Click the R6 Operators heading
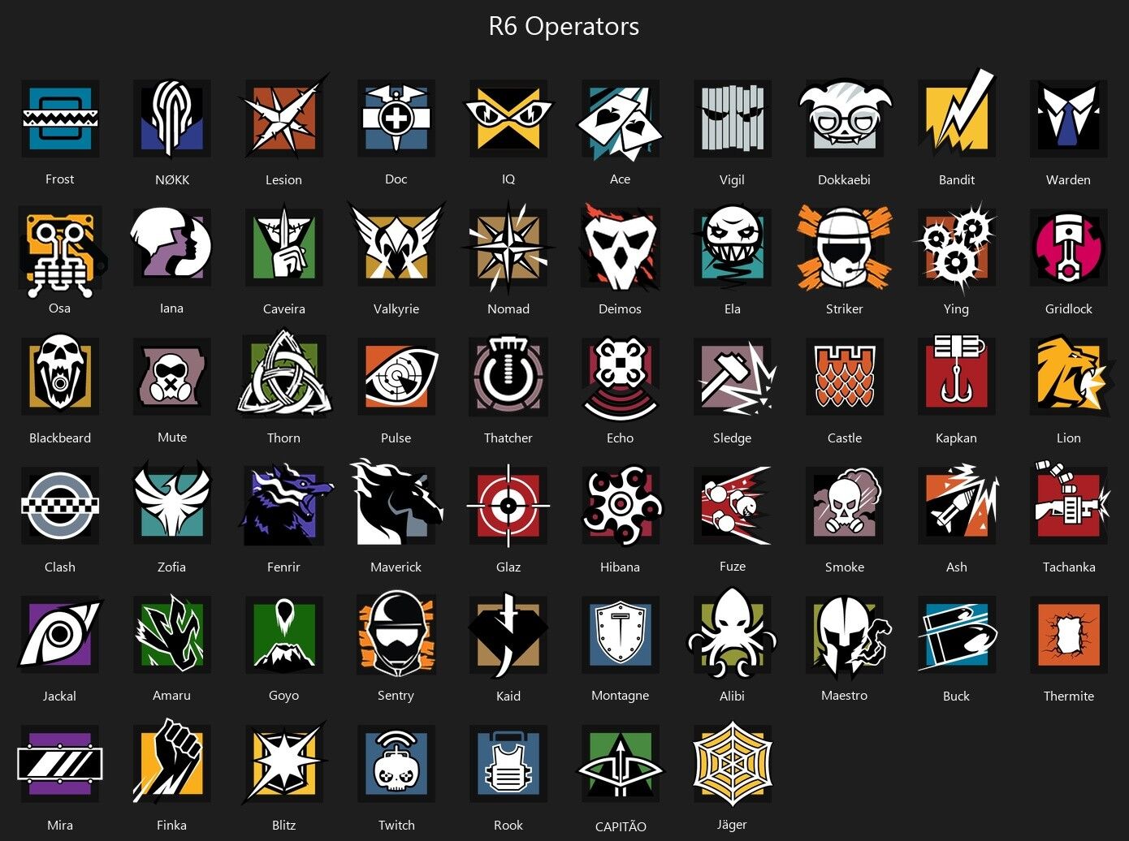 point(564,26)
